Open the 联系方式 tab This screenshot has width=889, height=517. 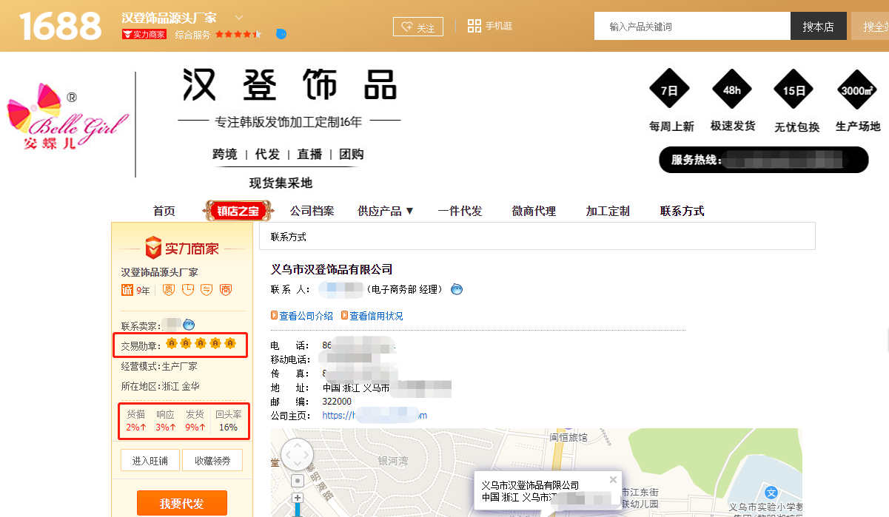(682, 211)
